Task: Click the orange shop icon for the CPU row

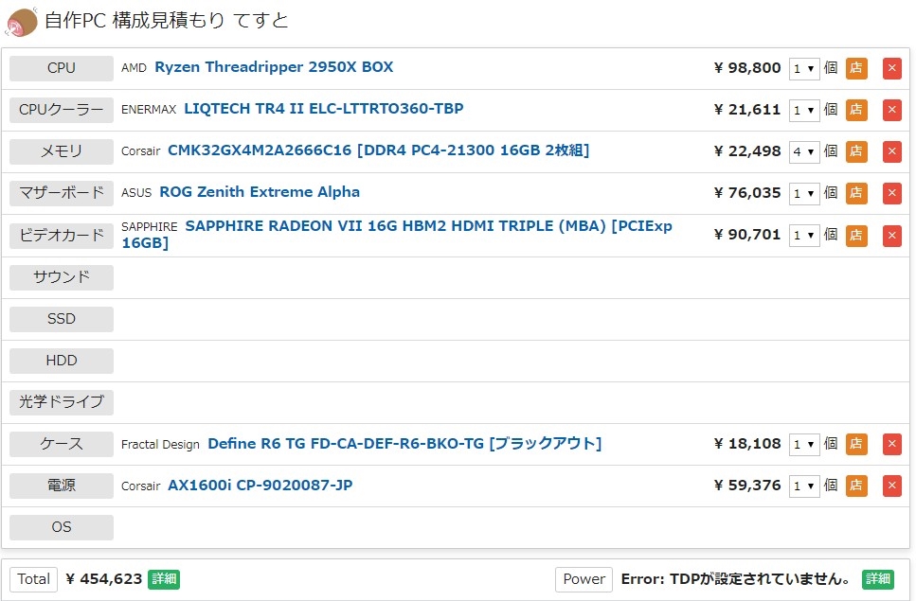Action: [856, 68]
